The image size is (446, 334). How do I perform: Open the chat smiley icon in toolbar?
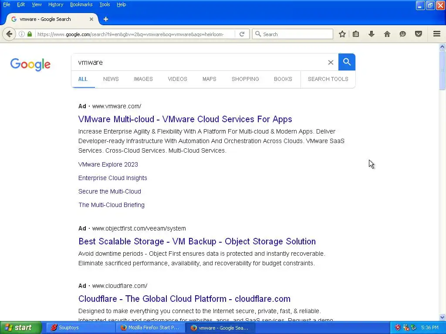click(402, 34)
